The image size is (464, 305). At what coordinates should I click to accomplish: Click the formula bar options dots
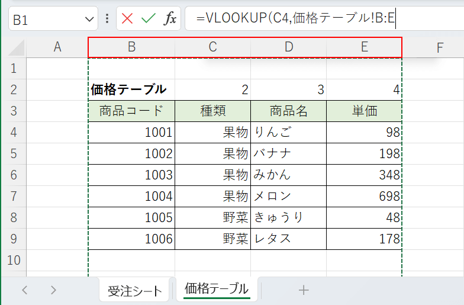[x=107, y=19]
